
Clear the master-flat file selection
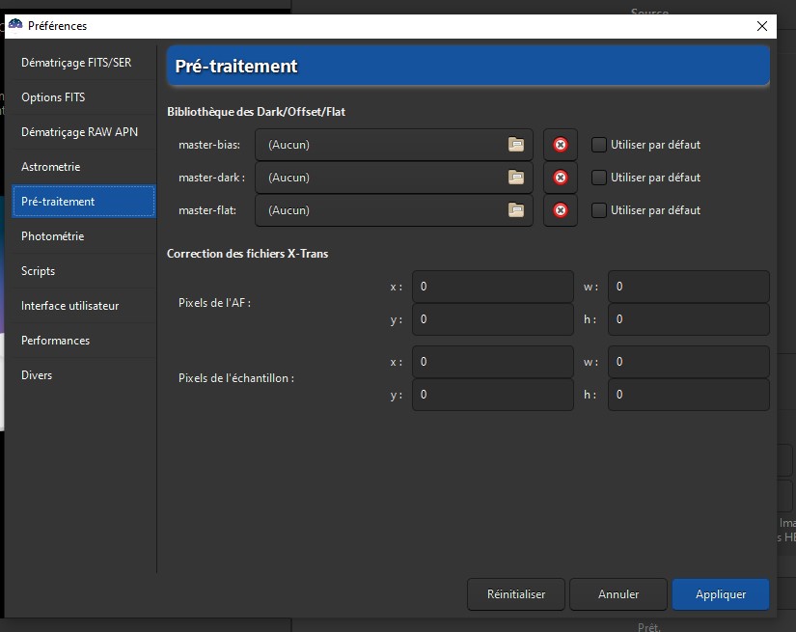pos(561,210)
